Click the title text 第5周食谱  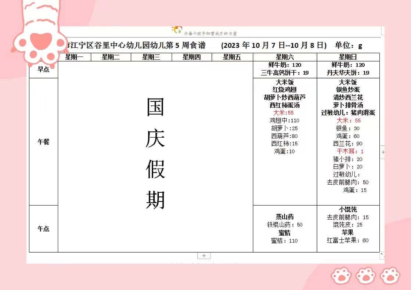coord(186,45)
